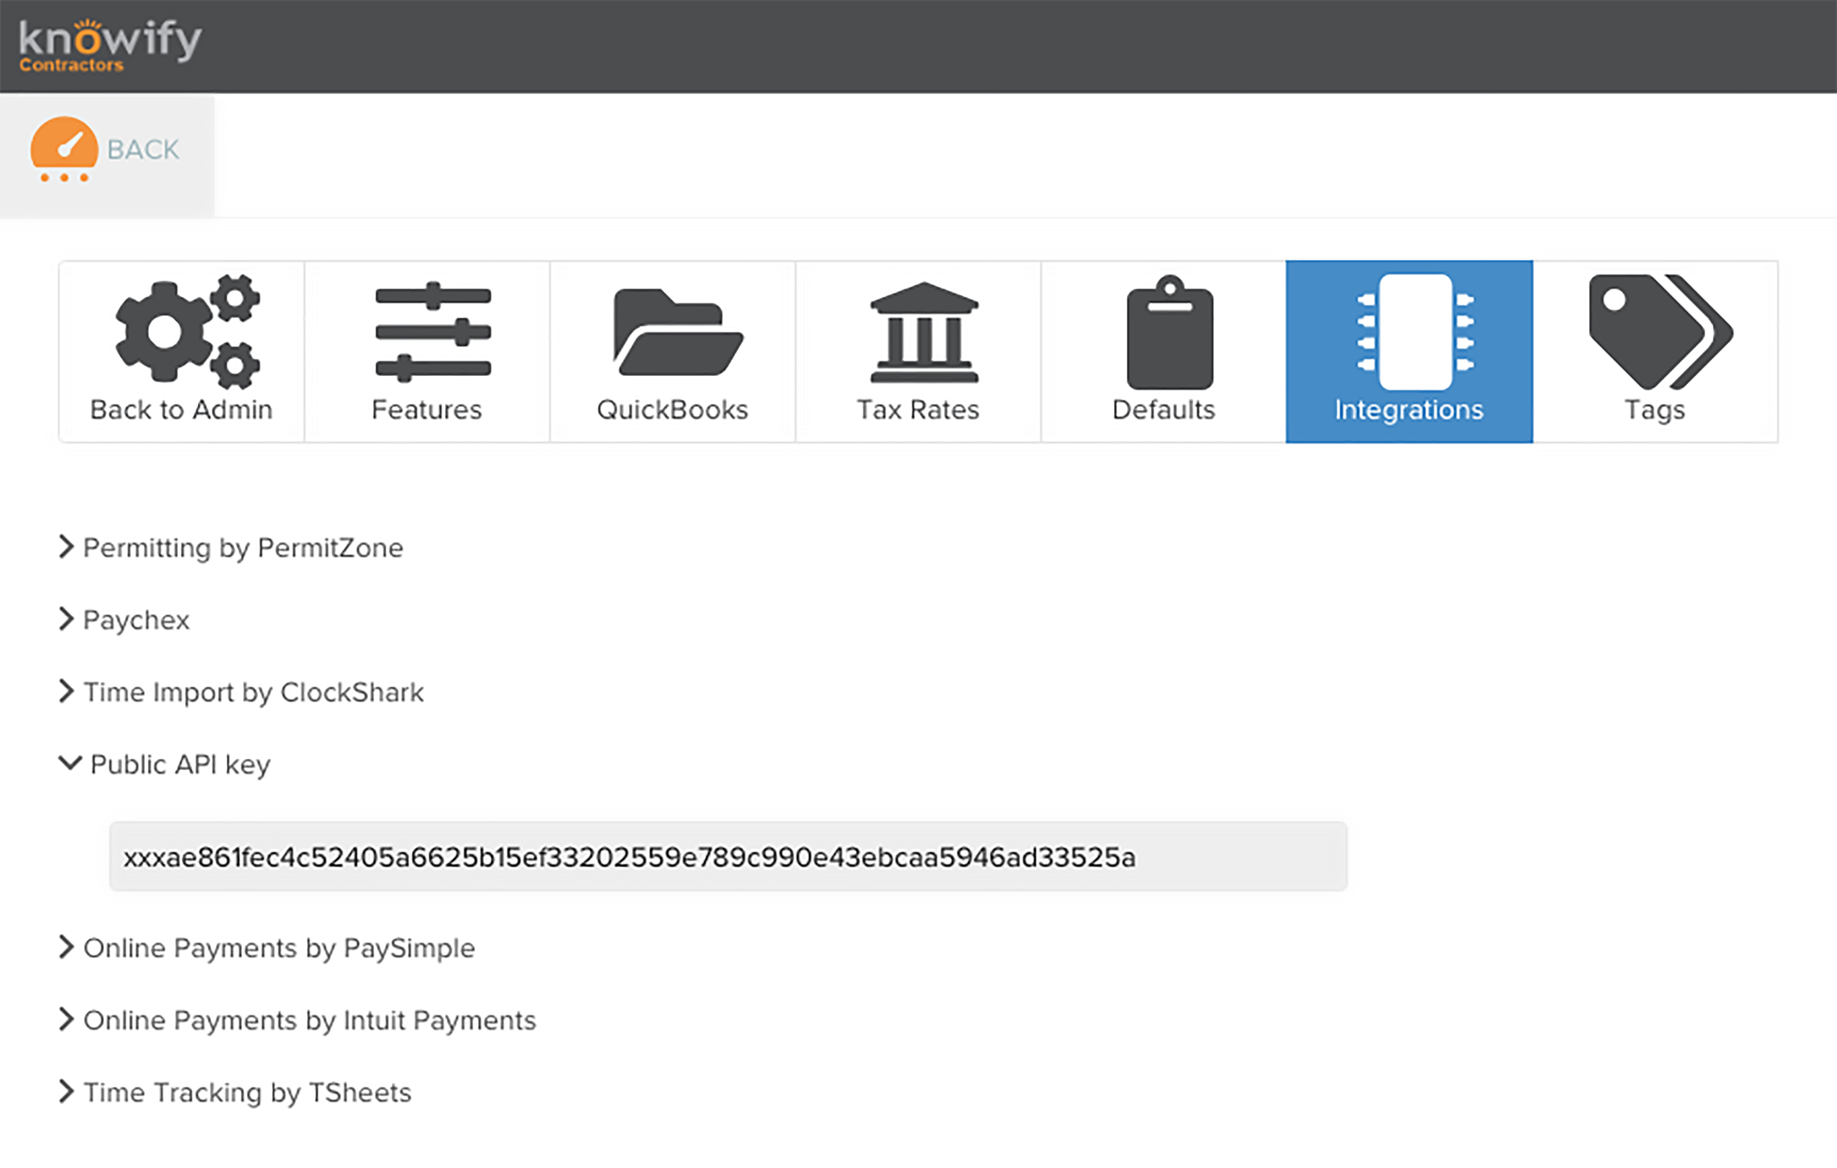1837x1168 pixels.
Task: Click the Public API key heading
Action: tap(181, 766)
